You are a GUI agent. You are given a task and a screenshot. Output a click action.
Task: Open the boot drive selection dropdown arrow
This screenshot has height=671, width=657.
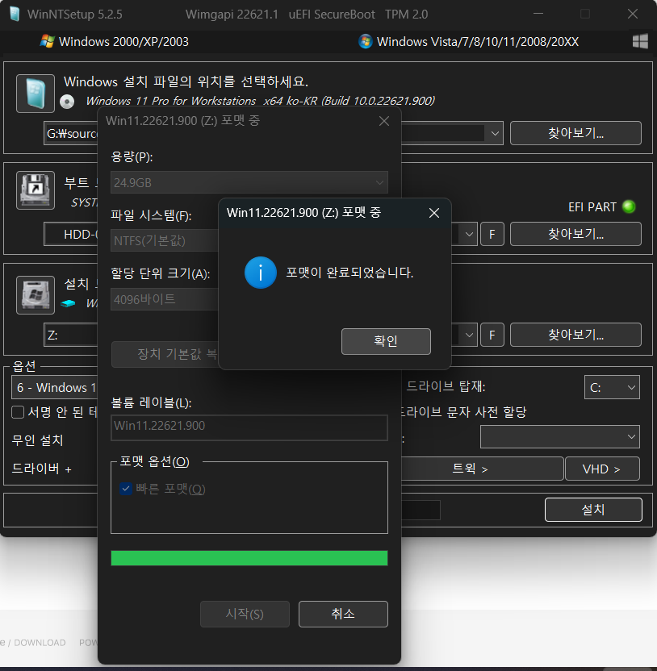[469, 234]
